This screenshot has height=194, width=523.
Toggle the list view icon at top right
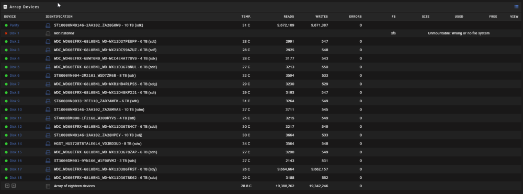coord(516,7)
